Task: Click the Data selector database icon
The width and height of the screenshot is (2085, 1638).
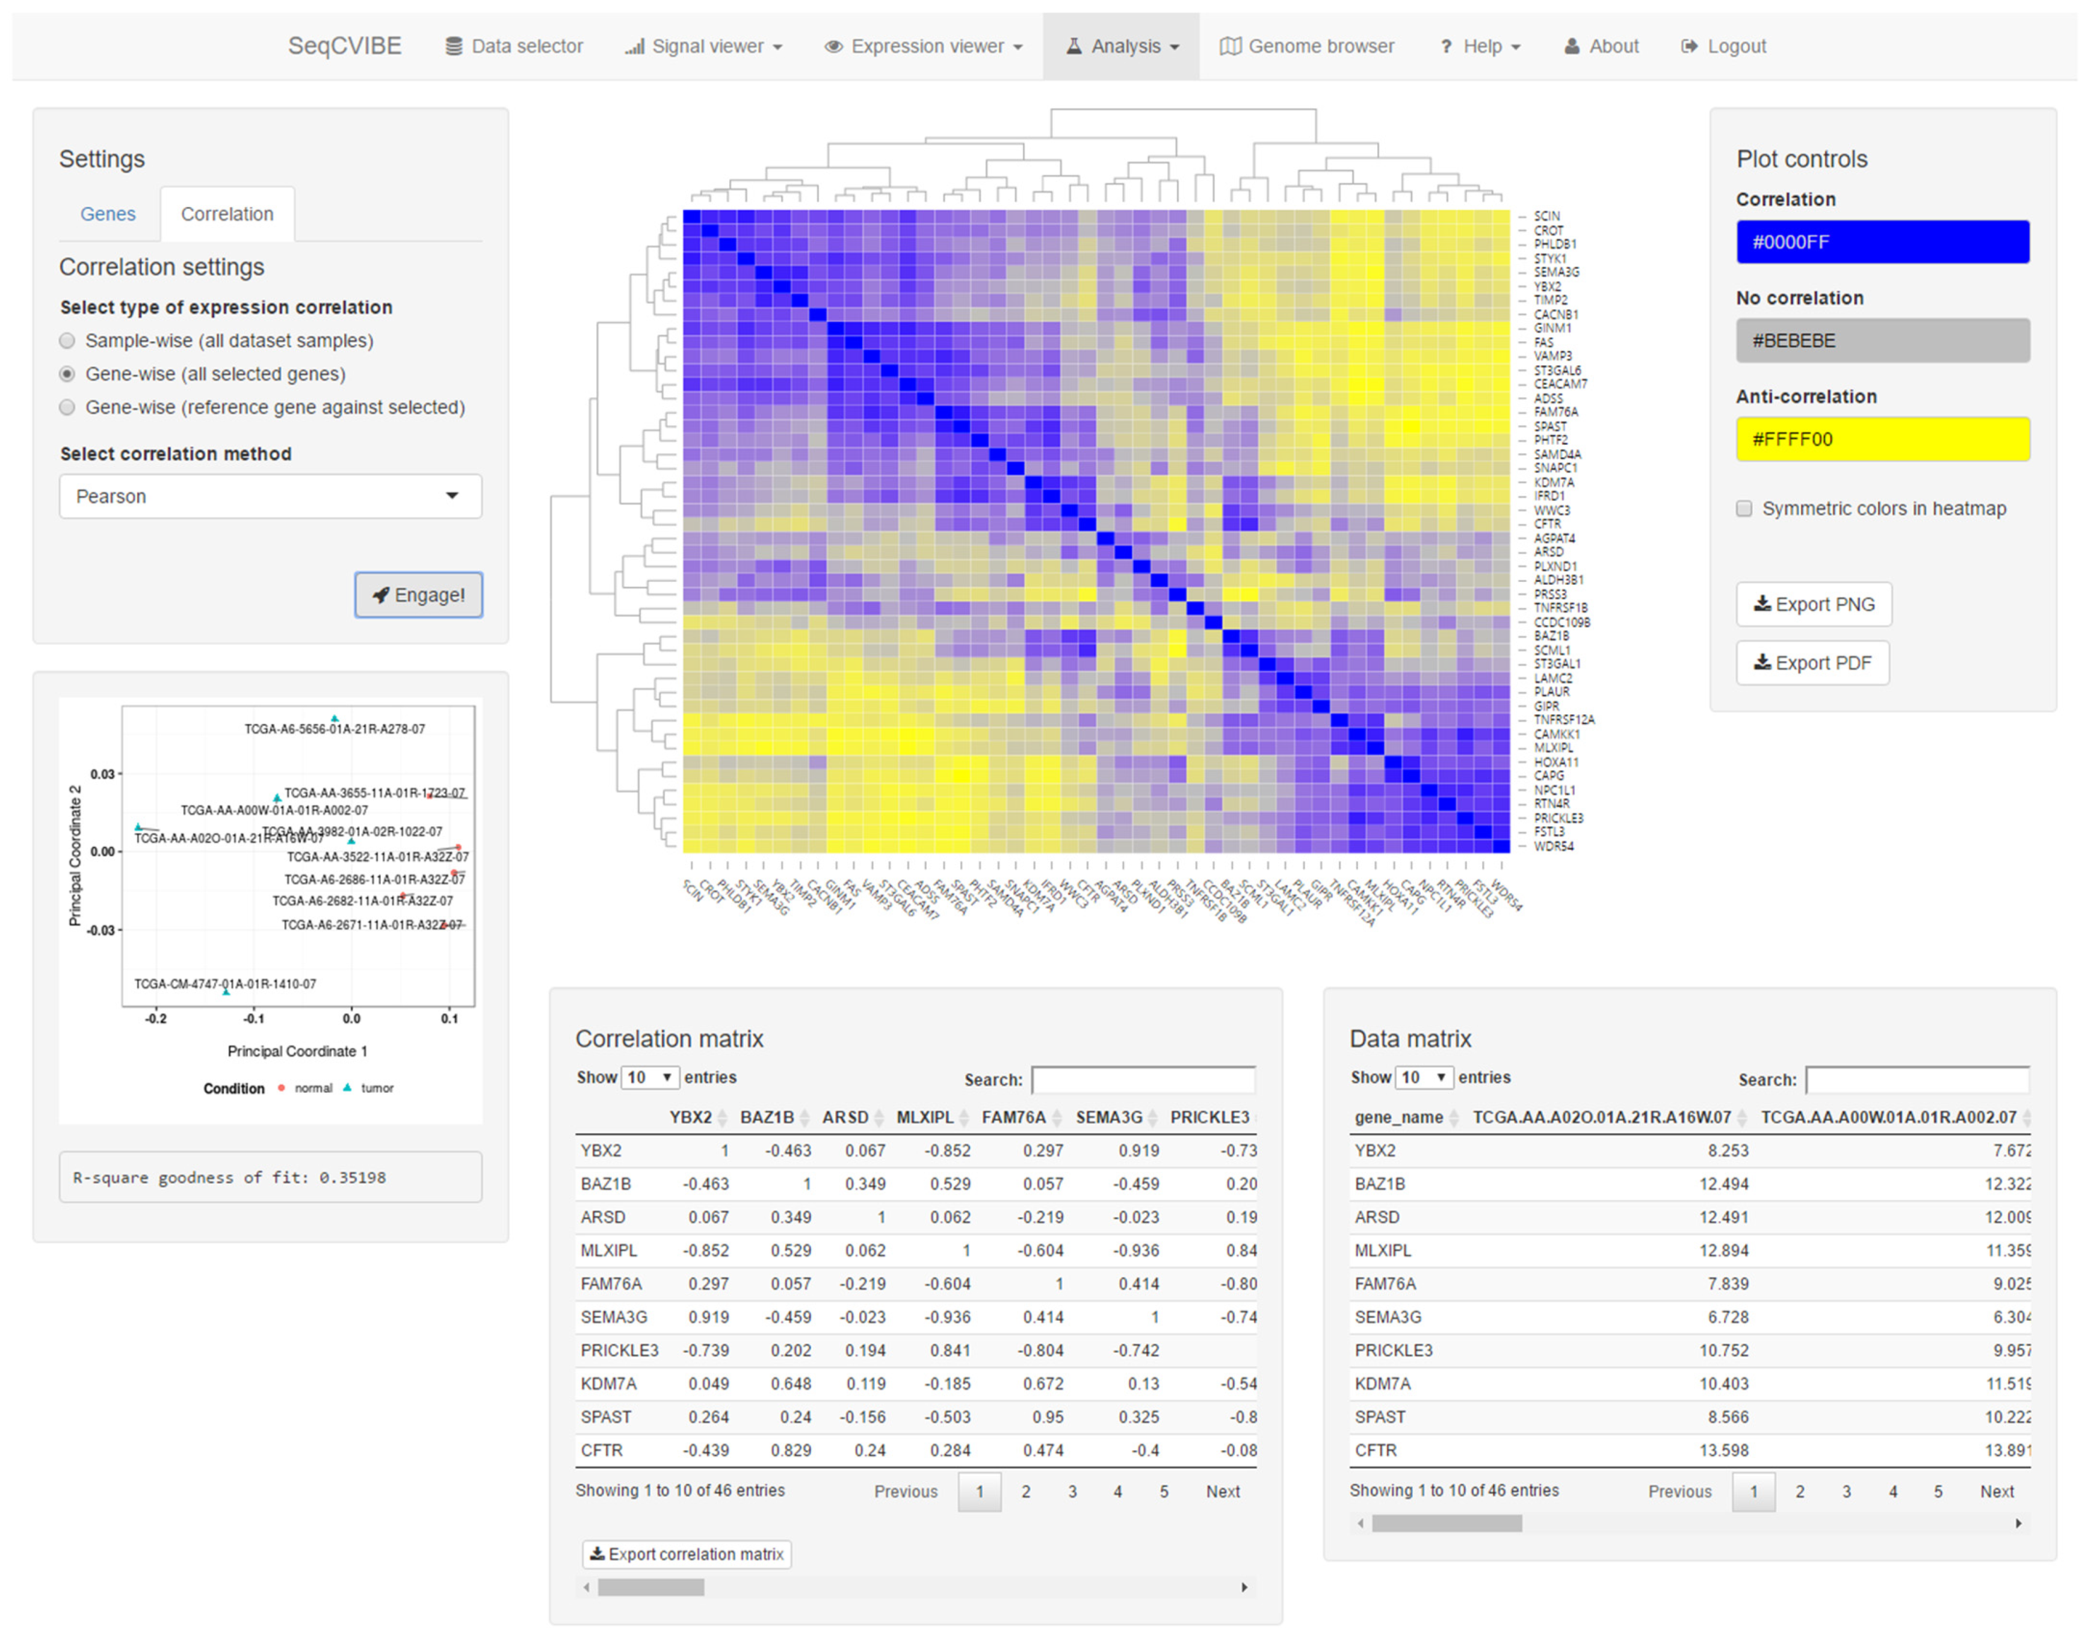Action: click(x=454, y=46)
